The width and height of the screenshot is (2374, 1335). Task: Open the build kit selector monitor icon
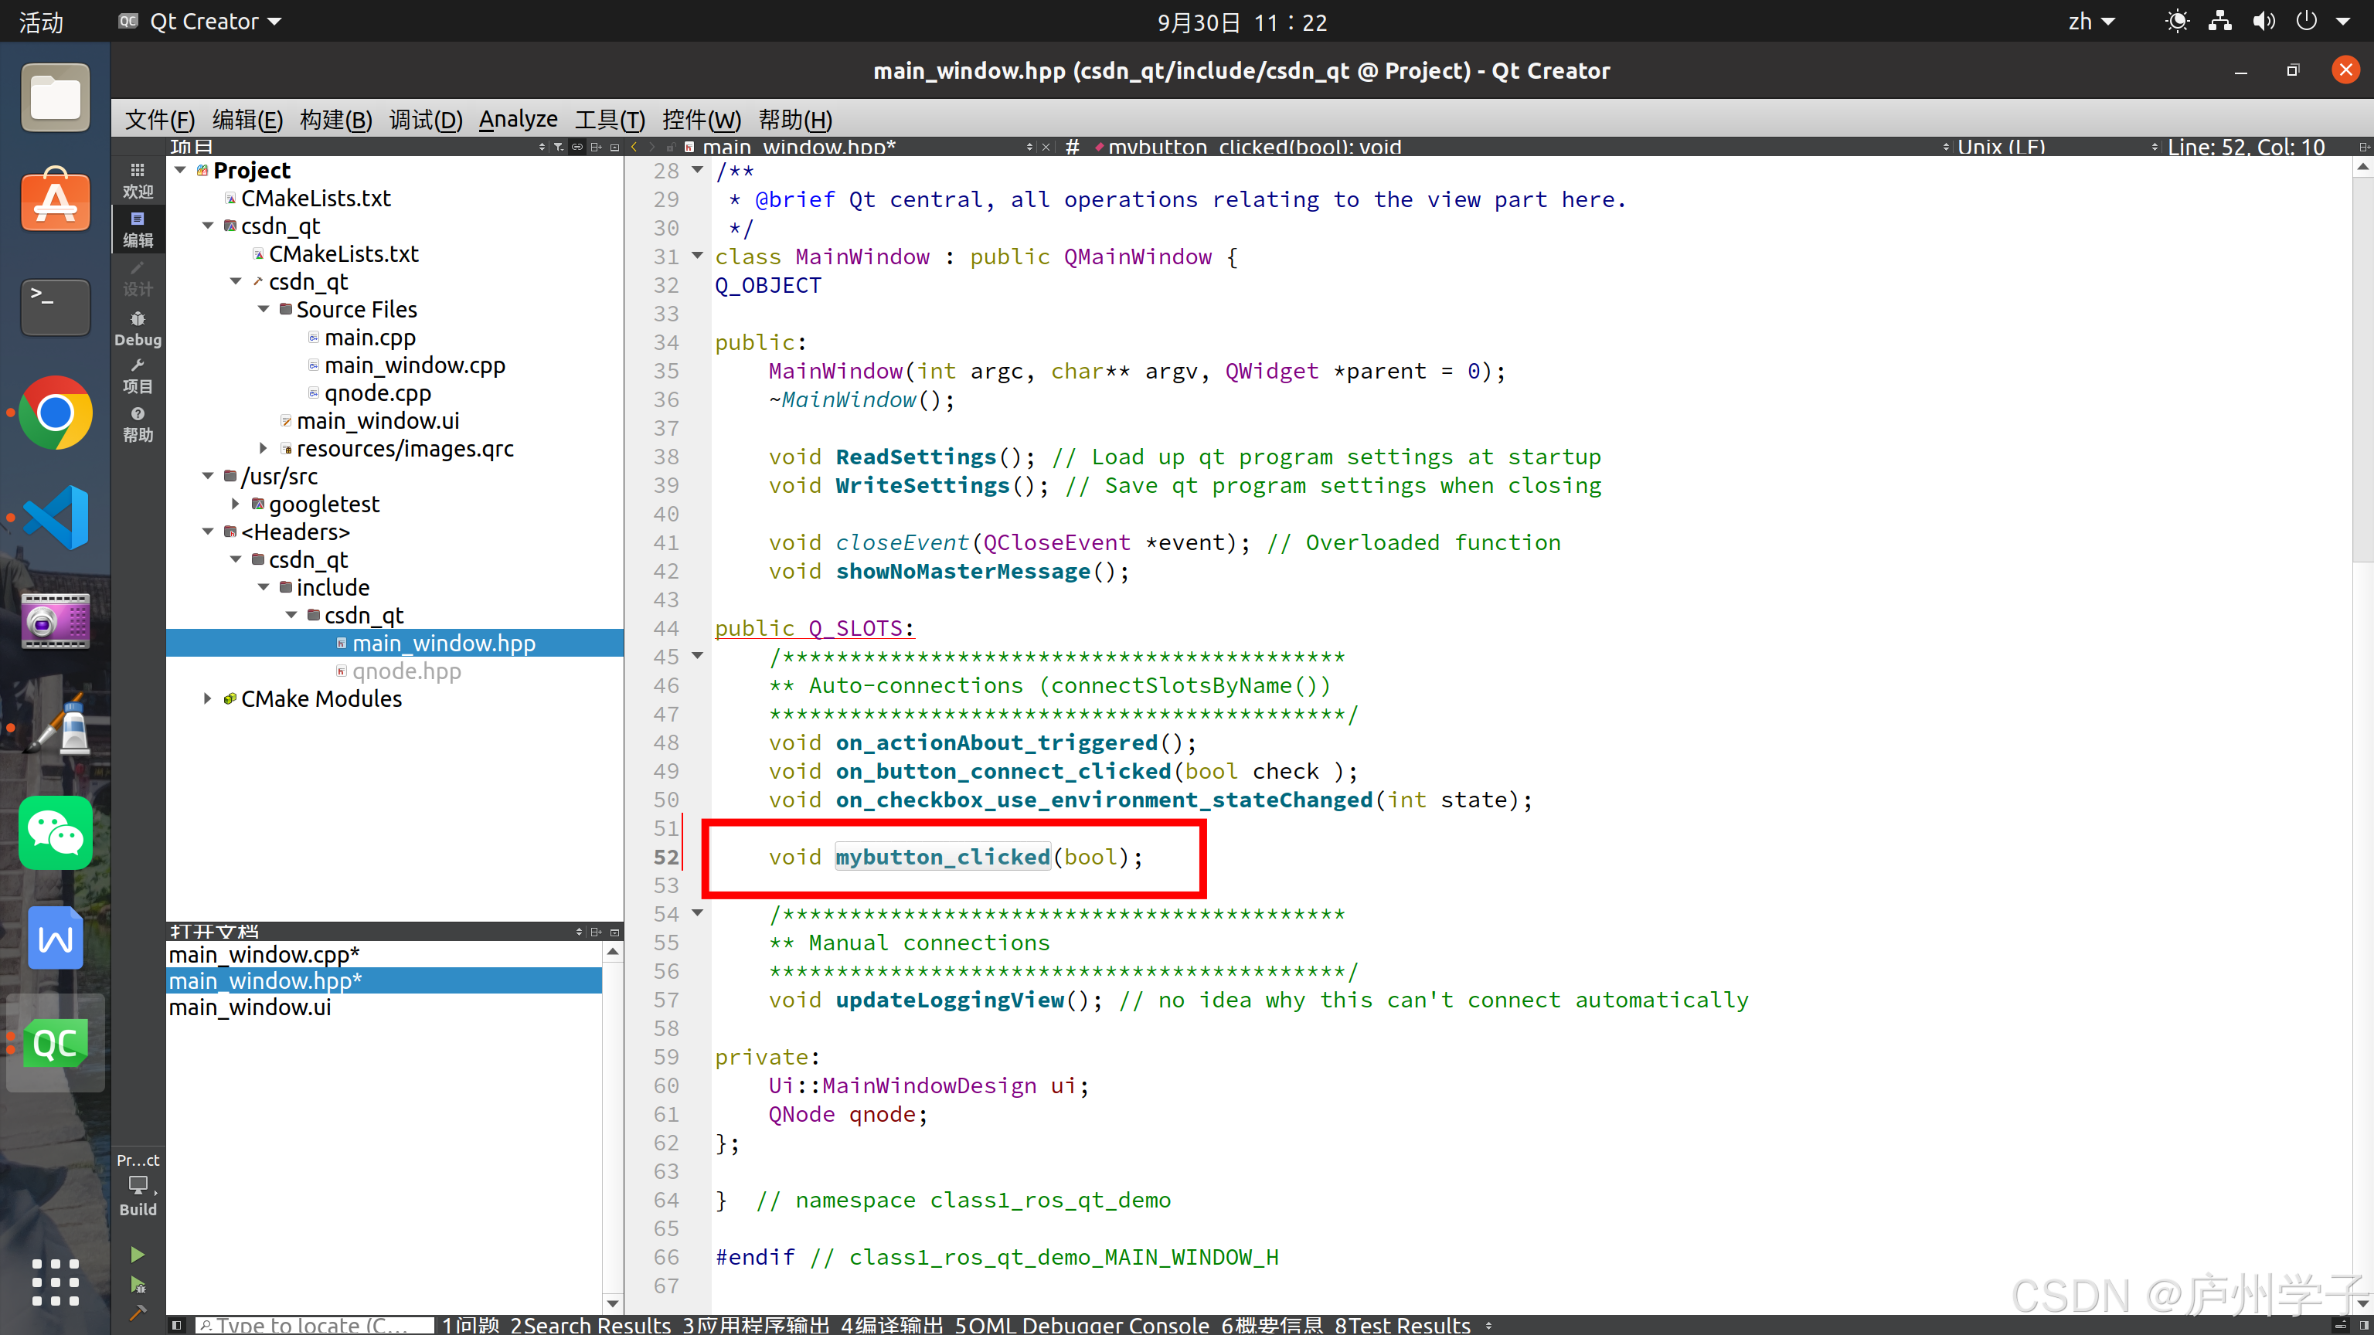pyautogui.click(x=138, y=1184)
